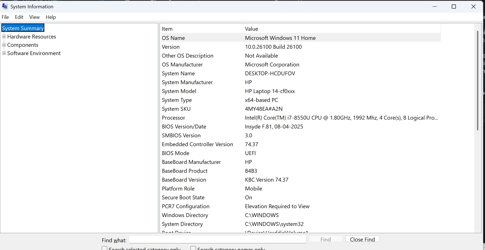Click the Find button

326,239
